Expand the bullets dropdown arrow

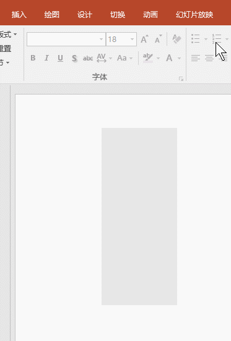click(x=206, y=39)
